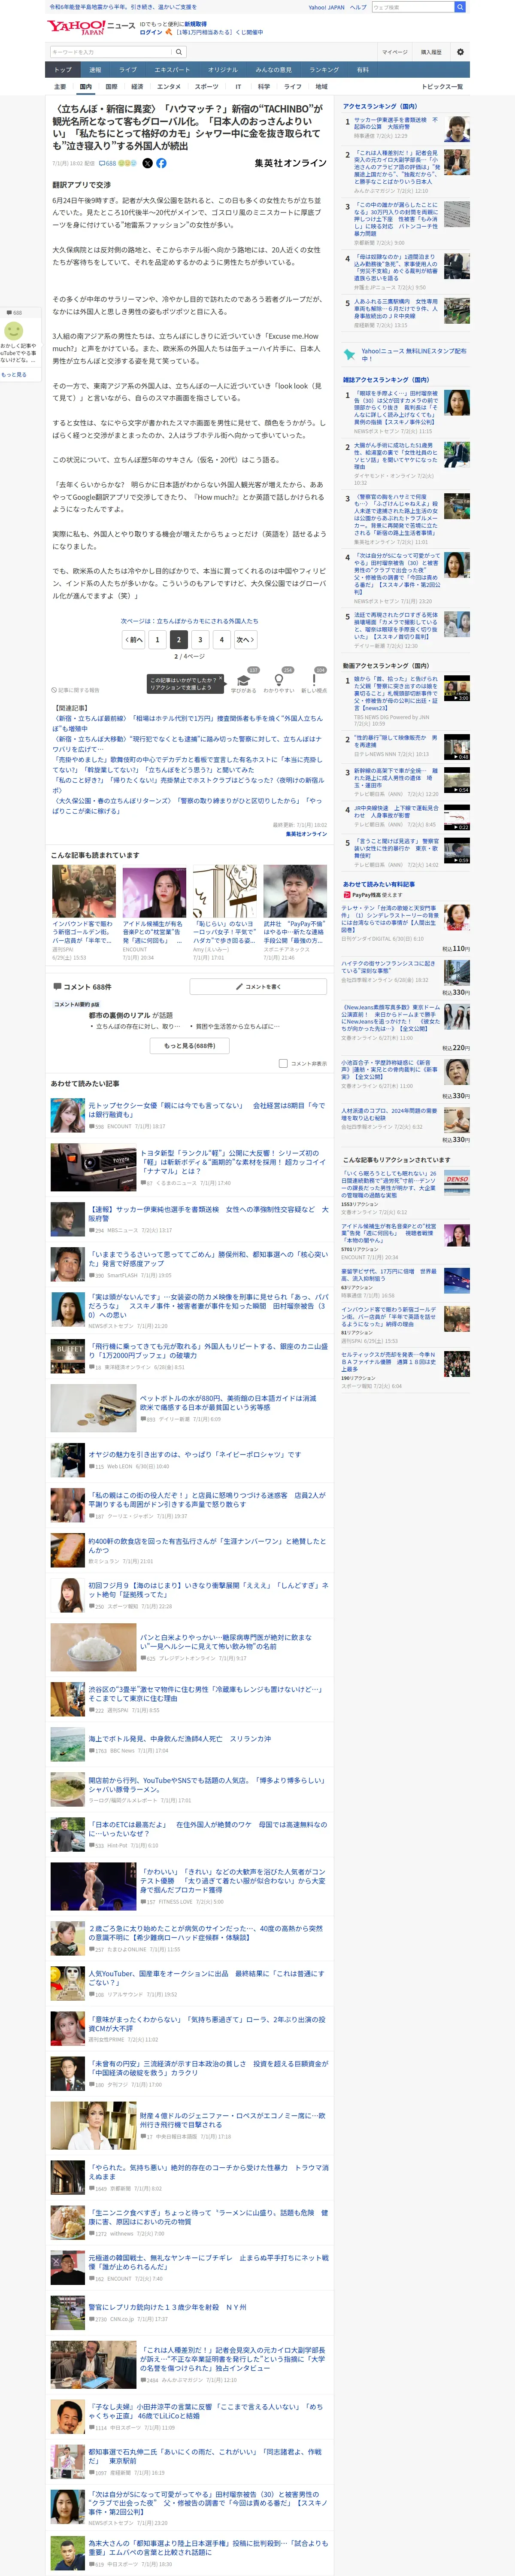Image resolution: width=515 pixels, height=2576 pixels.
Task: Open 集英社オンライン publisher link in header
Action: tap(290, 163)
